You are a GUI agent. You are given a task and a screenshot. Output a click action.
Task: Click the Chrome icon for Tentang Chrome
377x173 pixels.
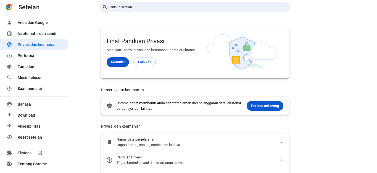tap(9, 164)
